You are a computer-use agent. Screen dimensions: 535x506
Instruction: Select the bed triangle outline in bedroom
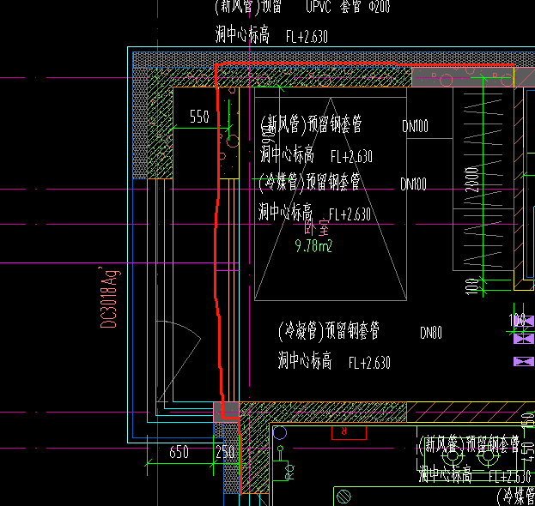click(331, 199)
